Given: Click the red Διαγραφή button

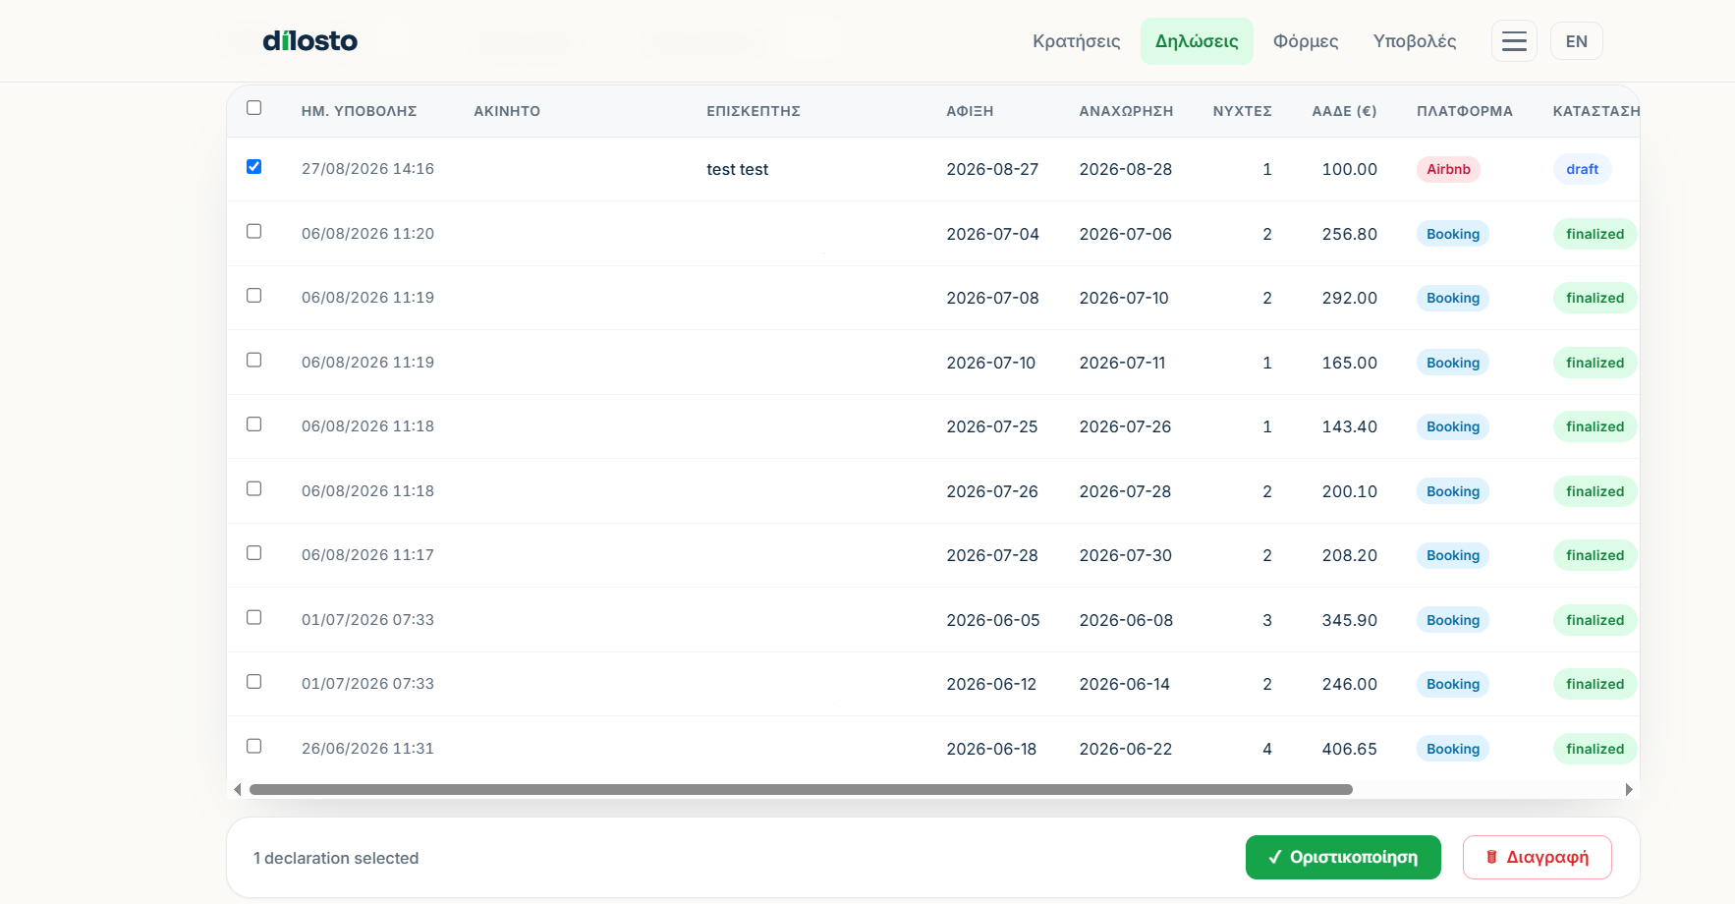Looking at the screenshot, I should coord(1537,857).
